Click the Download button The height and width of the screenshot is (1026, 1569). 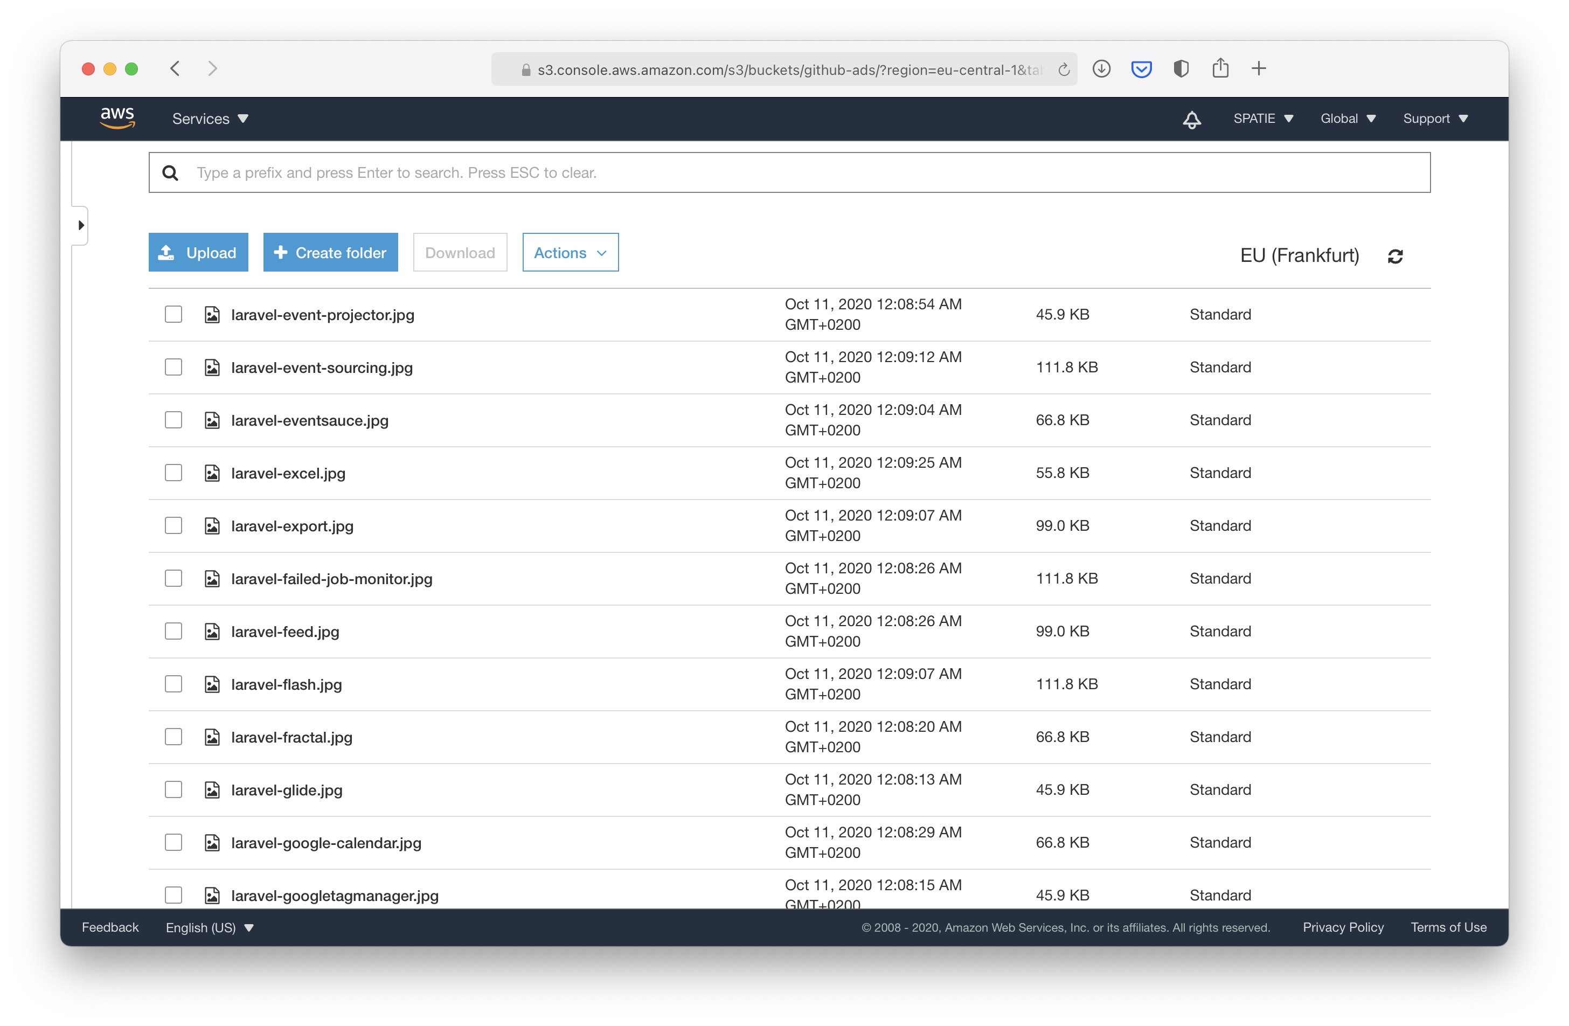pos(460,253)
